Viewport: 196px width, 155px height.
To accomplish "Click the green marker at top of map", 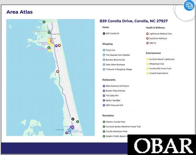I will pyautogui.click(x=44, y=22).
